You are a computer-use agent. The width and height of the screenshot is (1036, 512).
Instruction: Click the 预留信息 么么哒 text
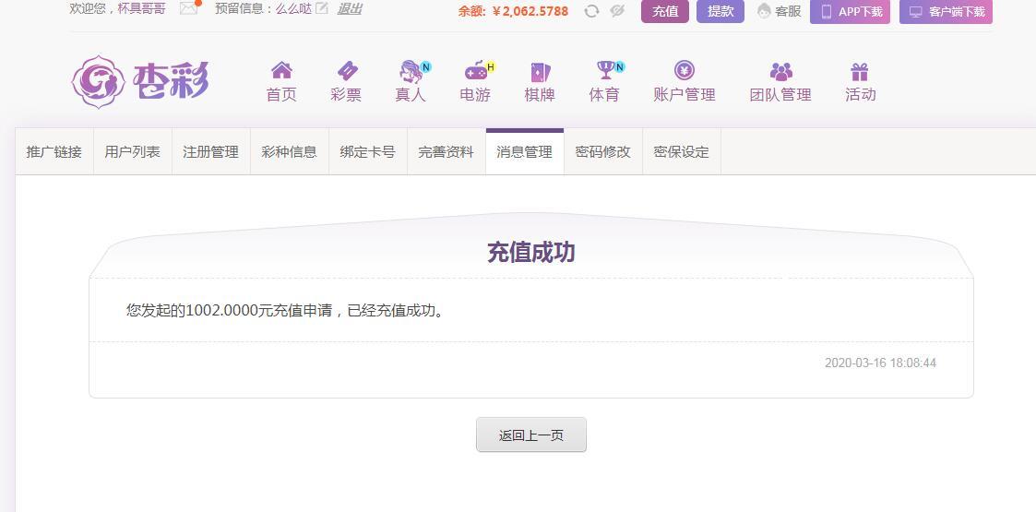pyautogui.click(x=263, y=8)
